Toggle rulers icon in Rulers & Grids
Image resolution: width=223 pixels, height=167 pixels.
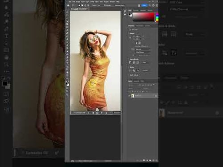[x=130, y=63]
